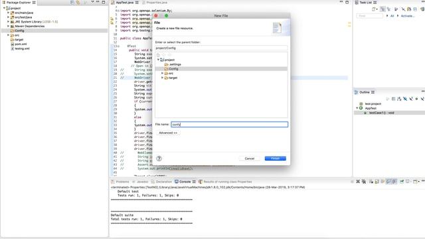425x239 pixels.
Task: Expand the target folder in dialog folder tree
Action: pyautogui.click(x=162, y=78)
